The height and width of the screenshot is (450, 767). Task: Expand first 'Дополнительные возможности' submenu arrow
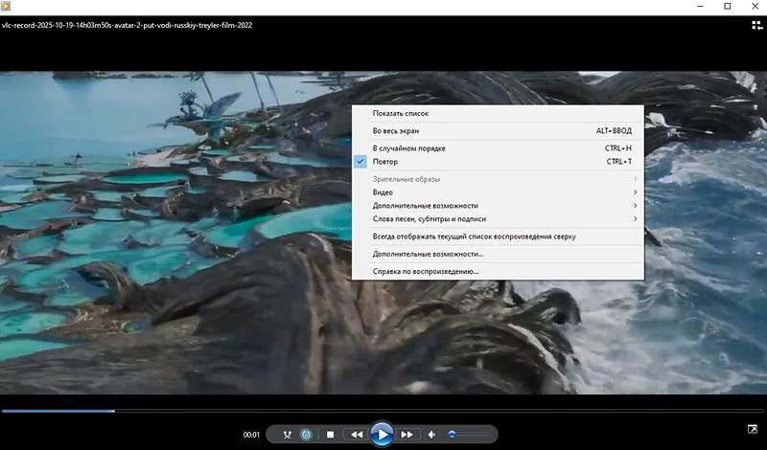[x=635, y=206]
